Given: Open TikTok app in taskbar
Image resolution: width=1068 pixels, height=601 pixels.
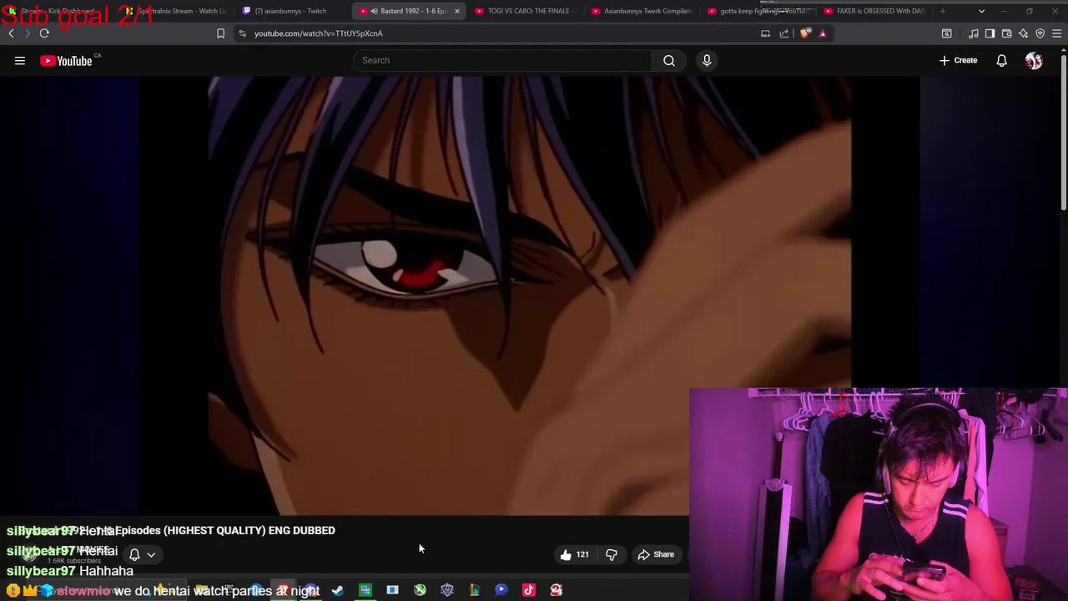Looking at the screenshot, I should [x=528, y=590].
